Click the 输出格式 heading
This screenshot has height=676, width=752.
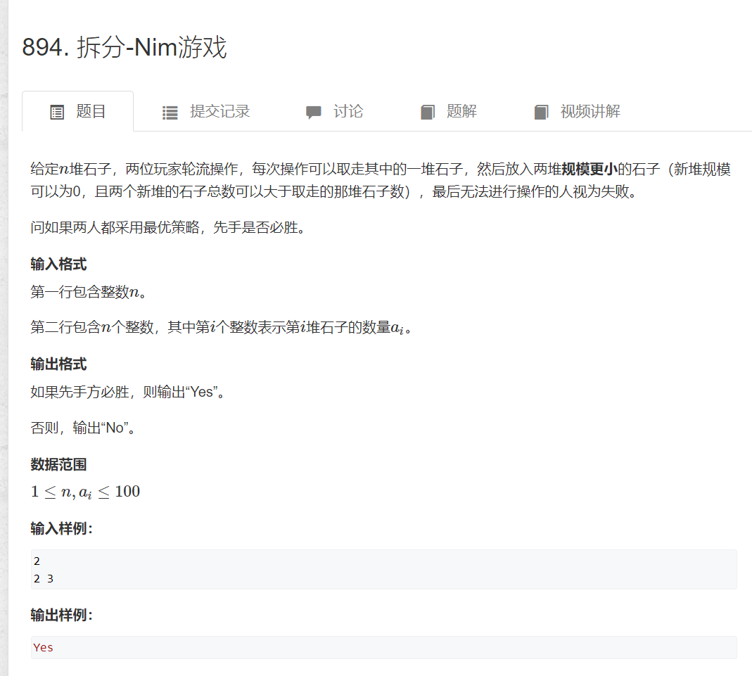click(58, 364)
